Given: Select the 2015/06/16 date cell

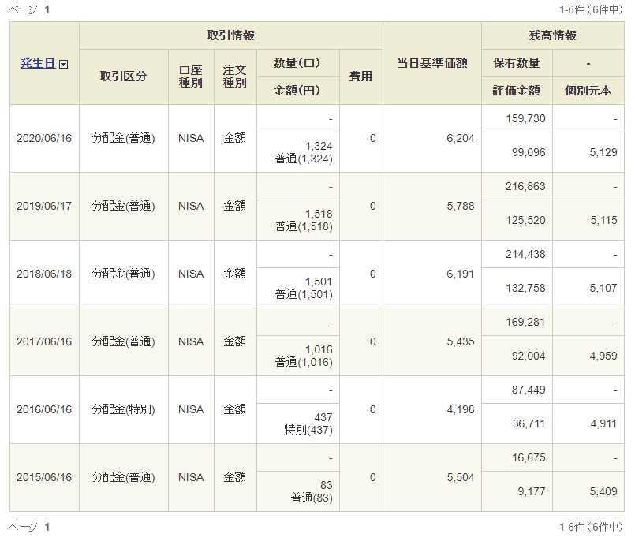Looking at the screenshot, I should tap(44, 477).
